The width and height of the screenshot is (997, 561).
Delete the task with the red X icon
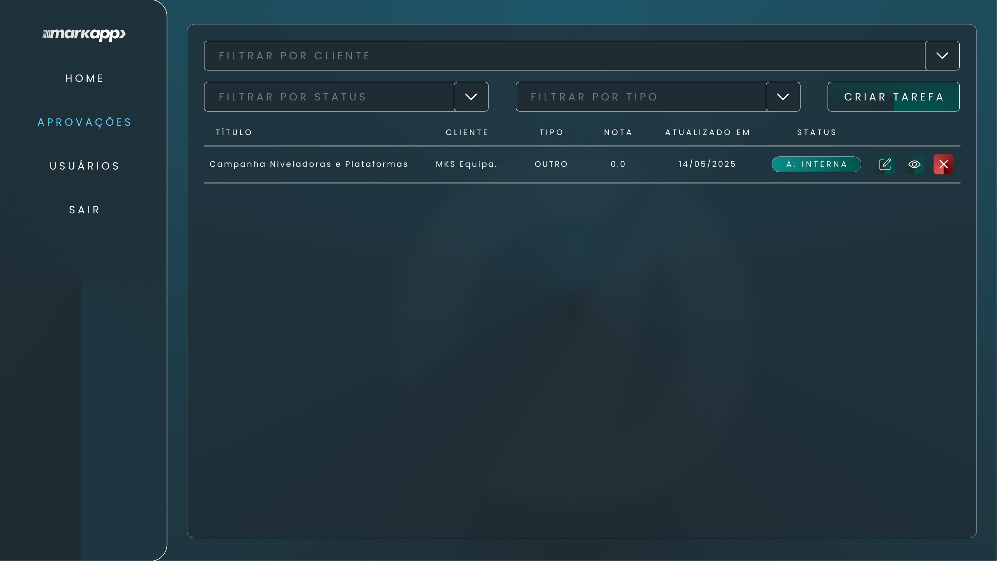[x=943, y=164]
